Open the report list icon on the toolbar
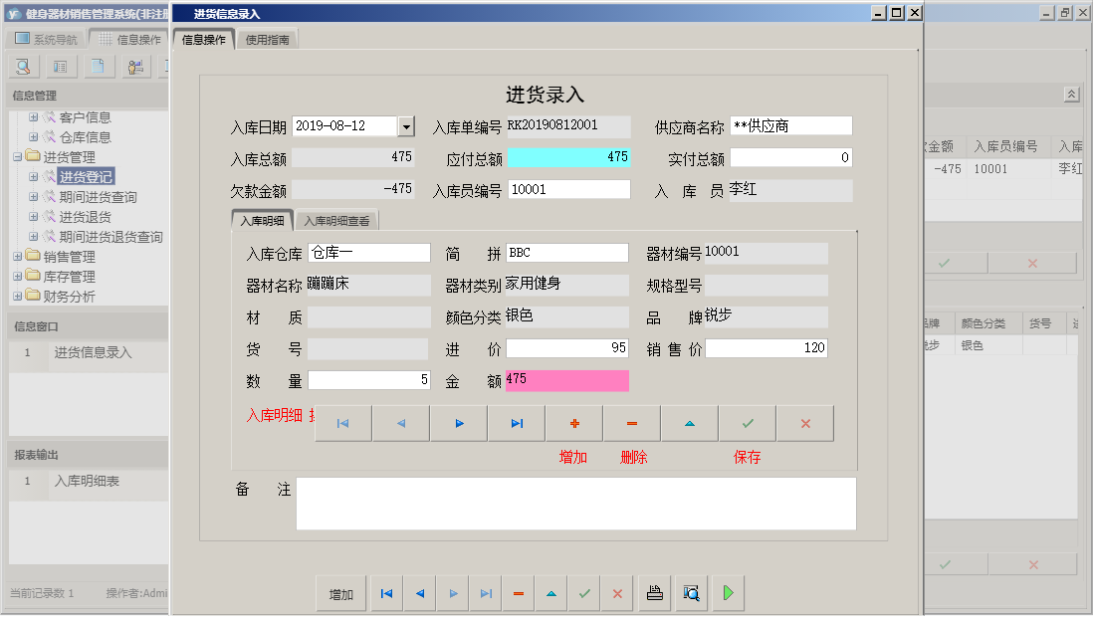 (x=61, y=66)
